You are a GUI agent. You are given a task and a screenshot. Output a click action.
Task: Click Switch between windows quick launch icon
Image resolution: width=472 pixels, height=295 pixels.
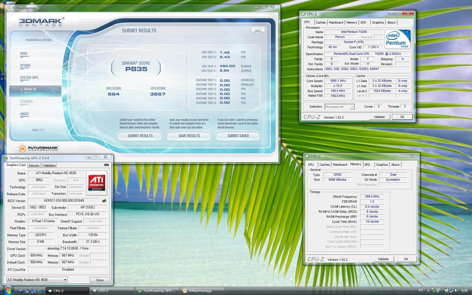[27, 291]
